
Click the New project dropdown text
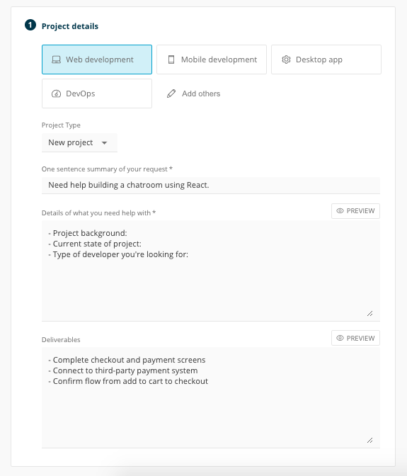pos(70,142)
